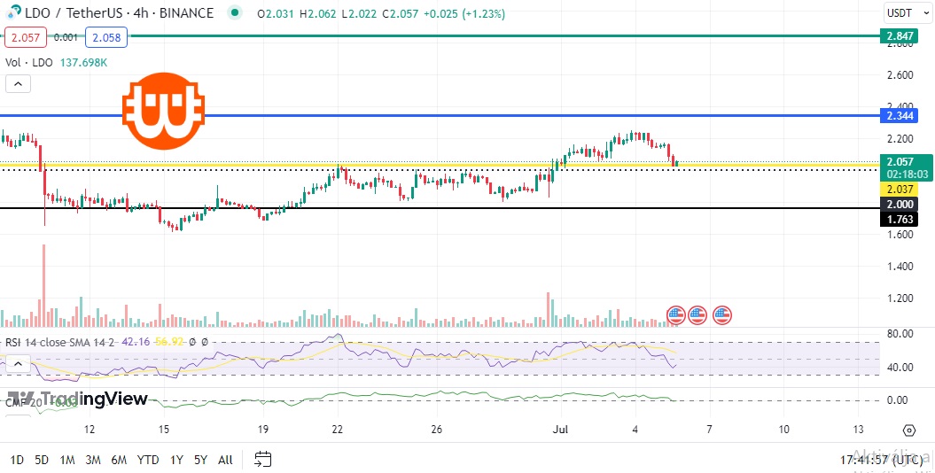The height and width of the screenshot is (473, 935).
Task: Select the 1Y time range
Action: click(176, 460)
